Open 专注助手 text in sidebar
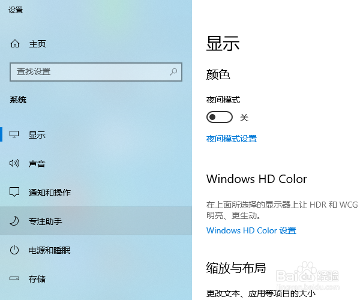Image resolution: width=360 pixels, height=300 pixels. point(46,221)
